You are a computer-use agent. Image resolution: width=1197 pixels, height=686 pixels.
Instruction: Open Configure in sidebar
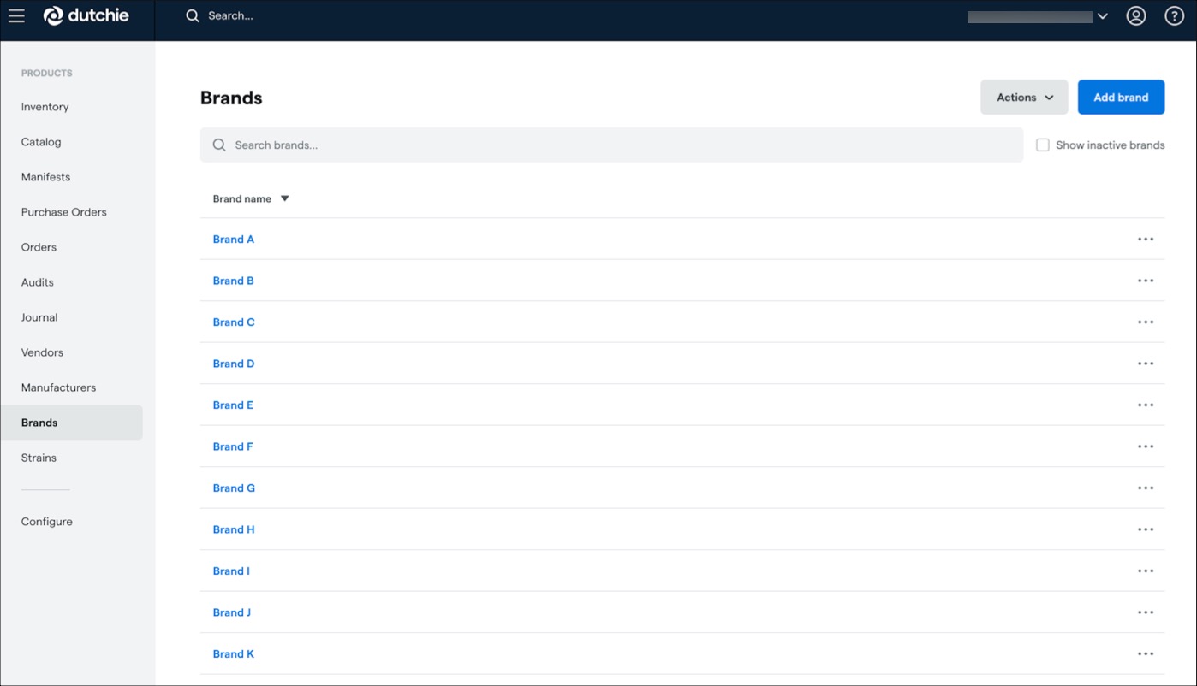click(x=47, y=522)
